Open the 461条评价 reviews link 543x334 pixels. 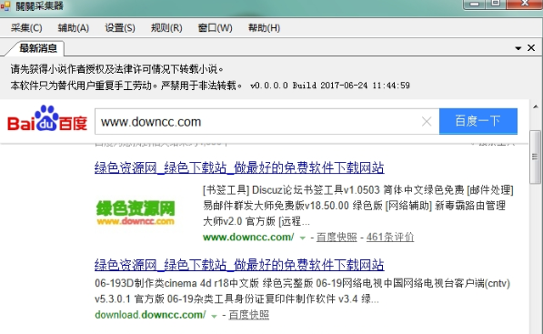[390, 237]
